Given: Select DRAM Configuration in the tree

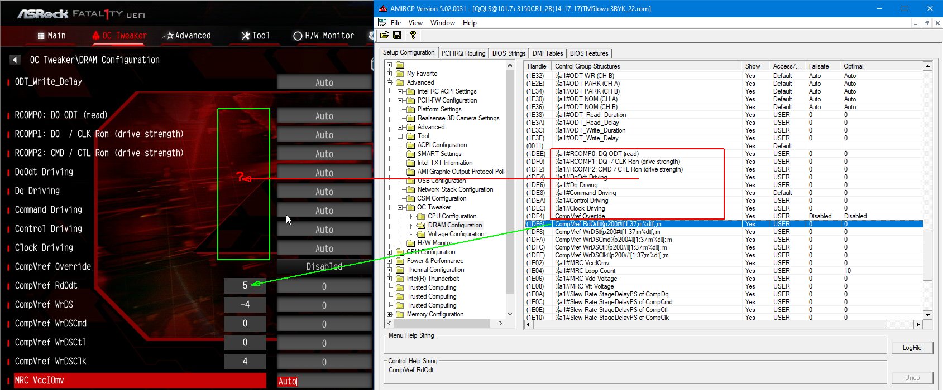Looking at the screenshot, I should 455,225.
